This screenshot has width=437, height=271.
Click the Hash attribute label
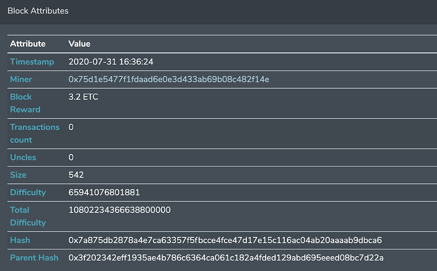point(20,240)
